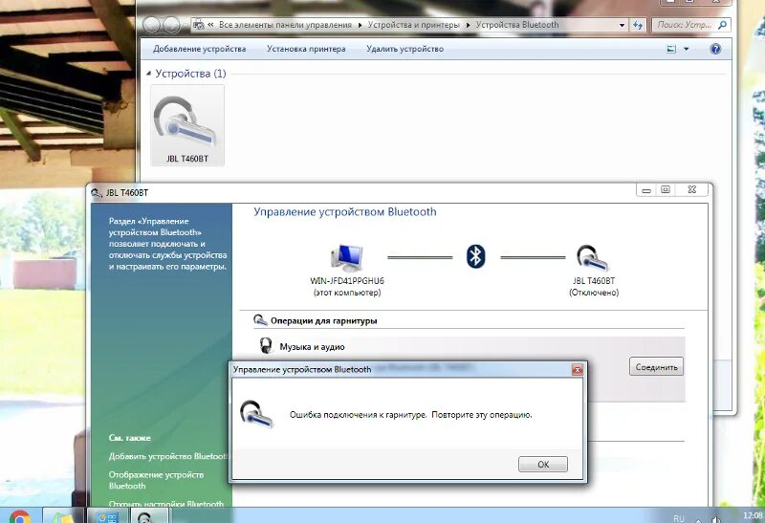Image resolution: width=765 pixels, height=523 pixels.
Task: Open Все элементы панели управления breadcrumb
Action: pos(285,25)
